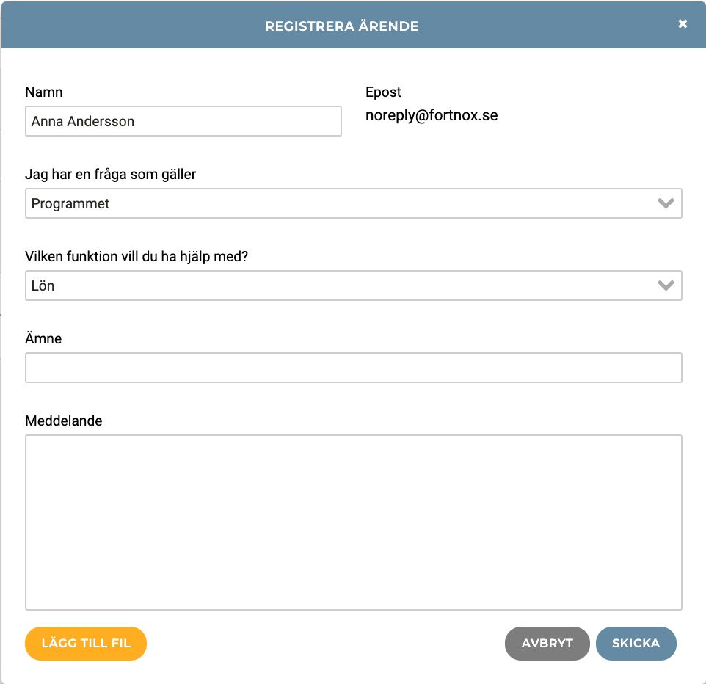
Task: Click the blue header bar of the dialog
Action: pyautogui.click(x=354, y=25)
